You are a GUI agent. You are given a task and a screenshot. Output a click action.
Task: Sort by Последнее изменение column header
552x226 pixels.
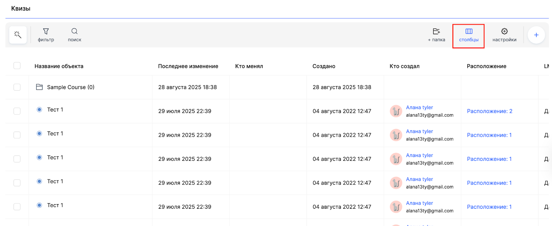tap(188, 66)
